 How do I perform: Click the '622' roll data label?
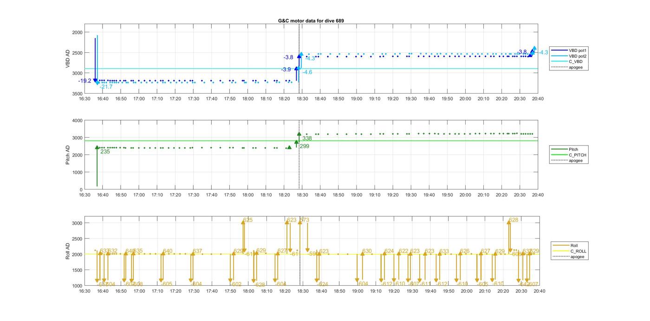pos(403,252)
